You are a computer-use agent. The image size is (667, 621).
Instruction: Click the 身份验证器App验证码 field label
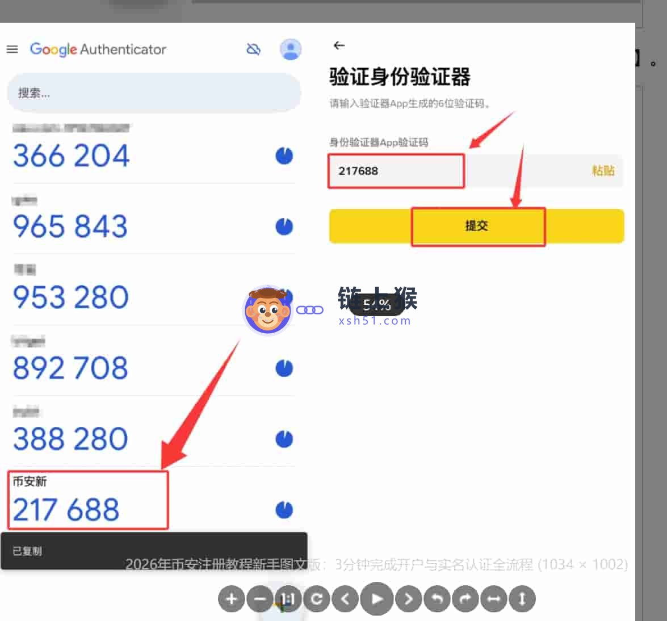(379, 142)
